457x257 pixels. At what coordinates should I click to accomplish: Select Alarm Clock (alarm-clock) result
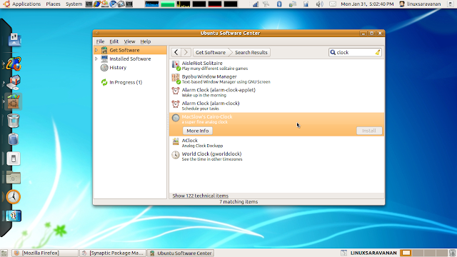(x=276, y=106)
